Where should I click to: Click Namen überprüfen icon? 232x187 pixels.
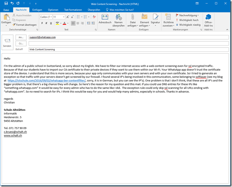click(x=119, y=19)
